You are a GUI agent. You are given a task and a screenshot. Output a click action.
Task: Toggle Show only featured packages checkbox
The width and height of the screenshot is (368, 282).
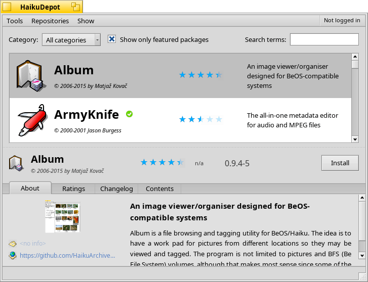click(x=112, y=39)
